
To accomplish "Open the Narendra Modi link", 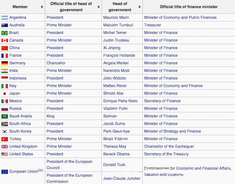I will pyautogui.click(x=117, y=71).
